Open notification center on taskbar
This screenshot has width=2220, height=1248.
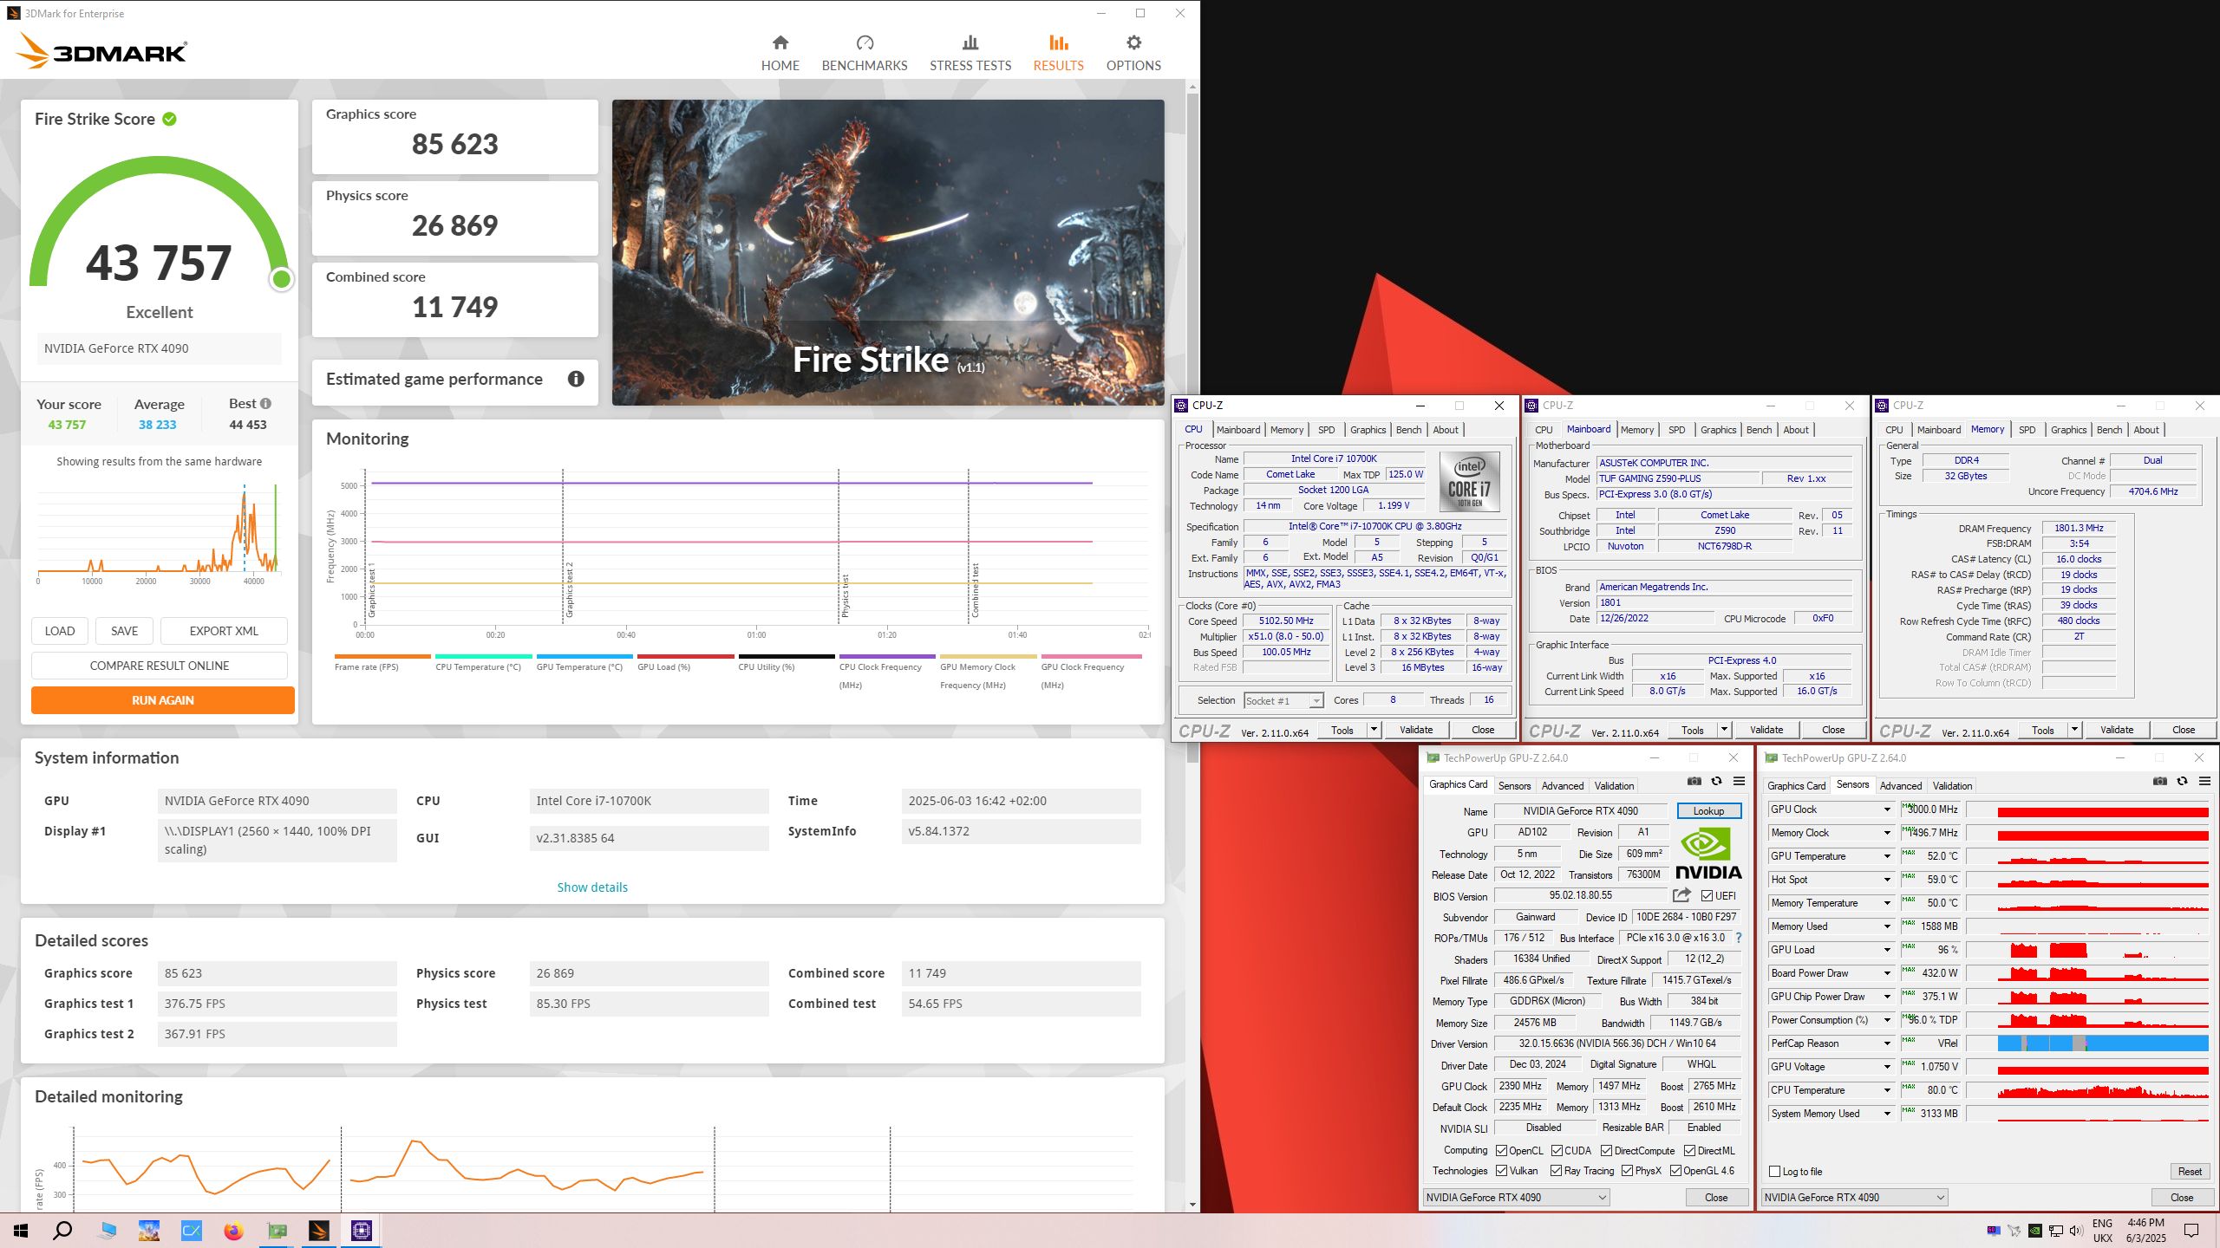coord(2191,1231)
